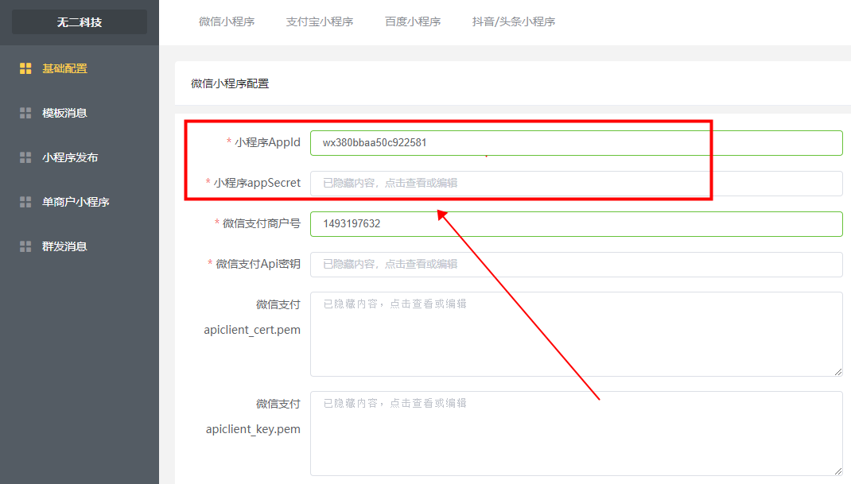
Task: Click the 模板消息 grid icon
Action: (25, 113)
